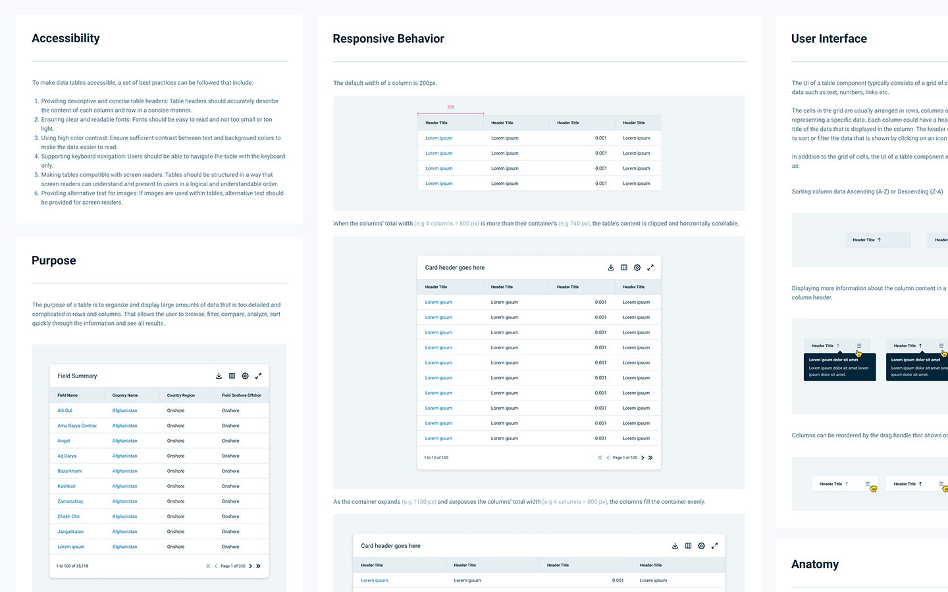Image resolution: width=948 pixels, height=592 pixels.
Task: Open the Aq Darya field link
Action: pos(66,456)
